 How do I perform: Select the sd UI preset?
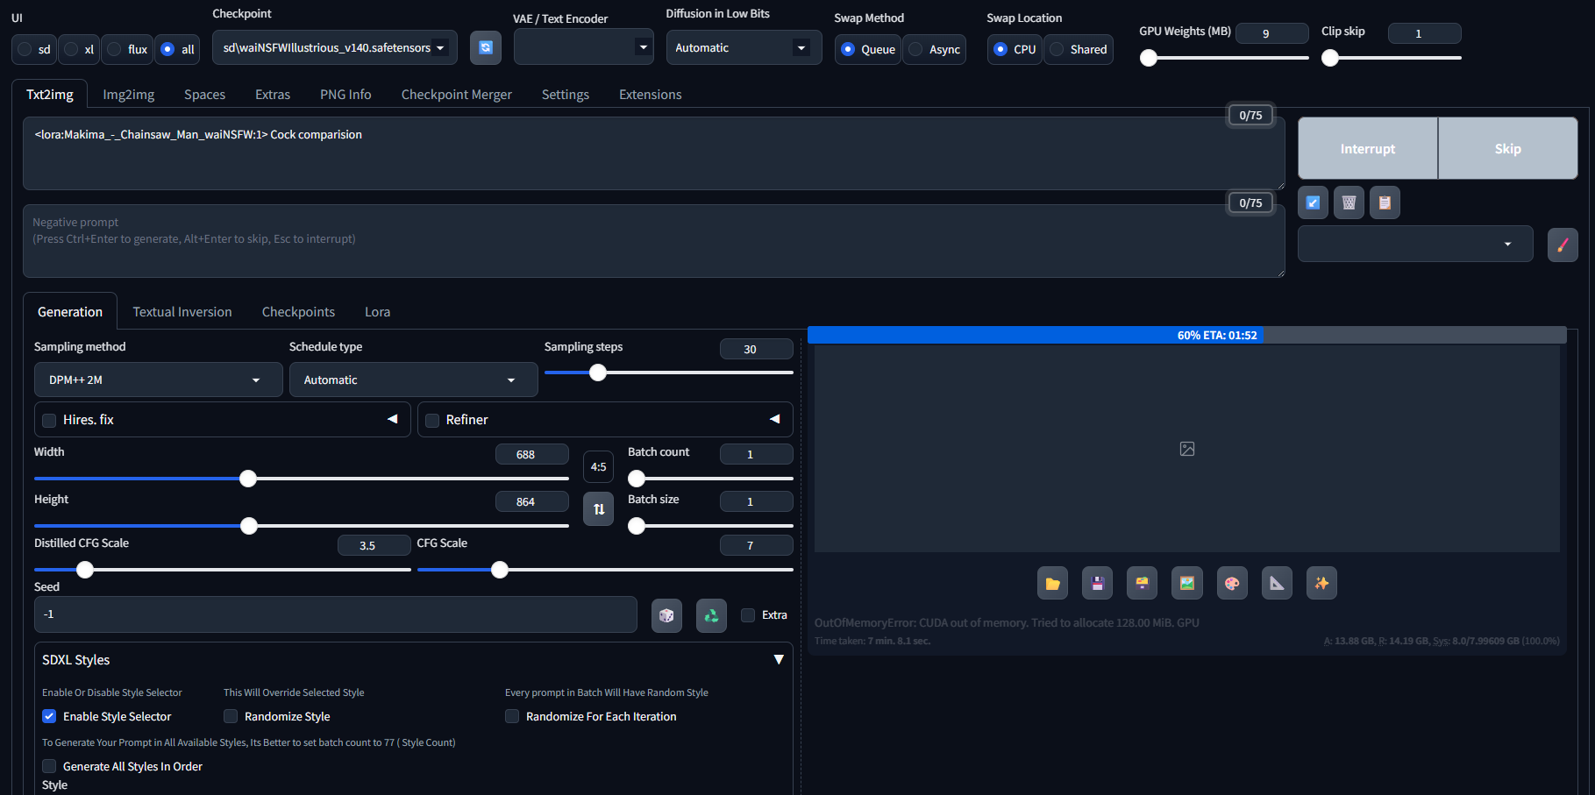[x=35, y=49]
